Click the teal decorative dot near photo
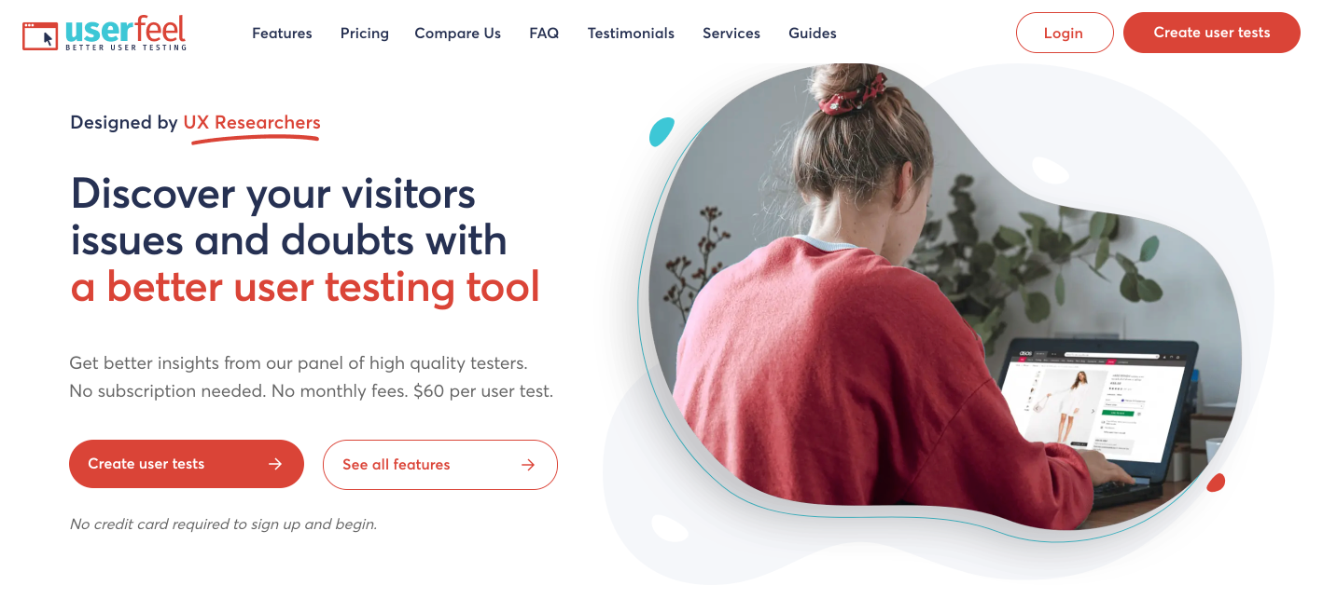Screen dimensions: 1323x599 (661, 131)
